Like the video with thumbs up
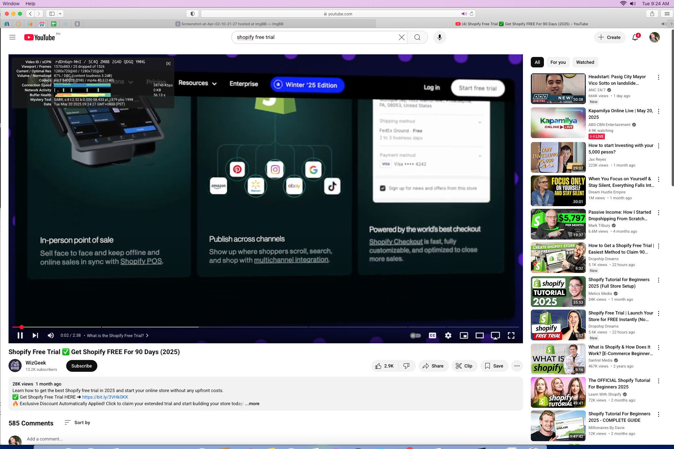The image size is (674, 449). tap(385, 366)
